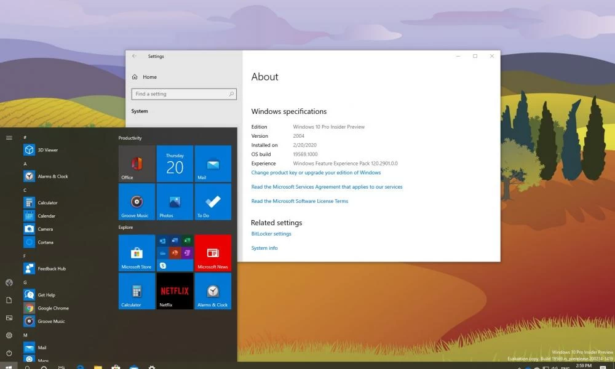Go to Home in Settings sidebar
This screenshot has height=369, width=615.
149,77
